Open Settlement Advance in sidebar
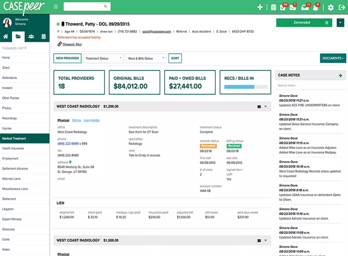This screenshot has height=256, width=348. tap(25, 169)
